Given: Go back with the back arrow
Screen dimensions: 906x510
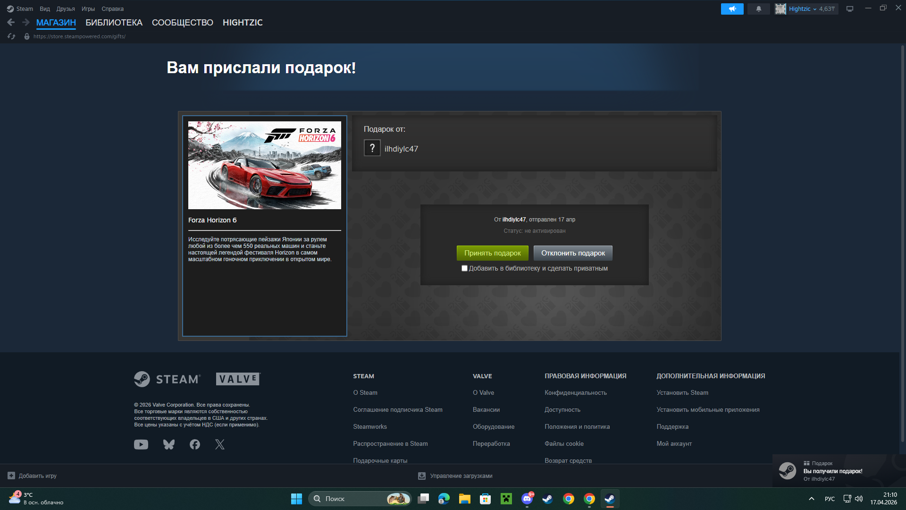Looking at the screenshot, I should point(11,22).
